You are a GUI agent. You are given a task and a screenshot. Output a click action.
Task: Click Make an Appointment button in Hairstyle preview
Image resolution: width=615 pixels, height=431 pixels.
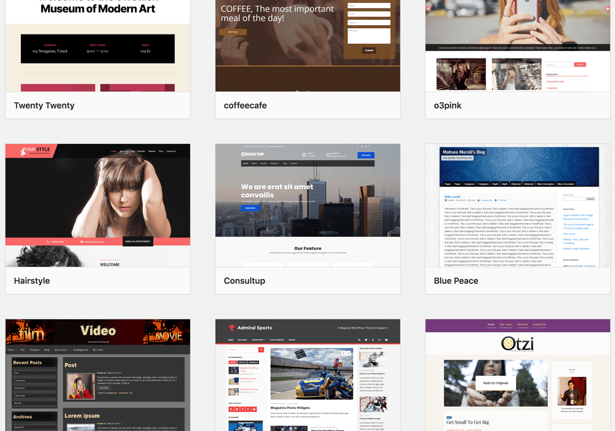[x=138, y=241]
